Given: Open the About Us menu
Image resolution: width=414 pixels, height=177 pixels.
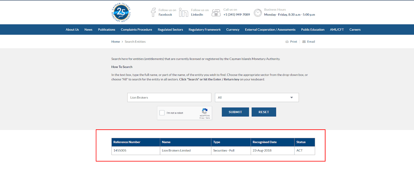Looking at the screenshot, I should pyautogui.click(x=72, y=30).
